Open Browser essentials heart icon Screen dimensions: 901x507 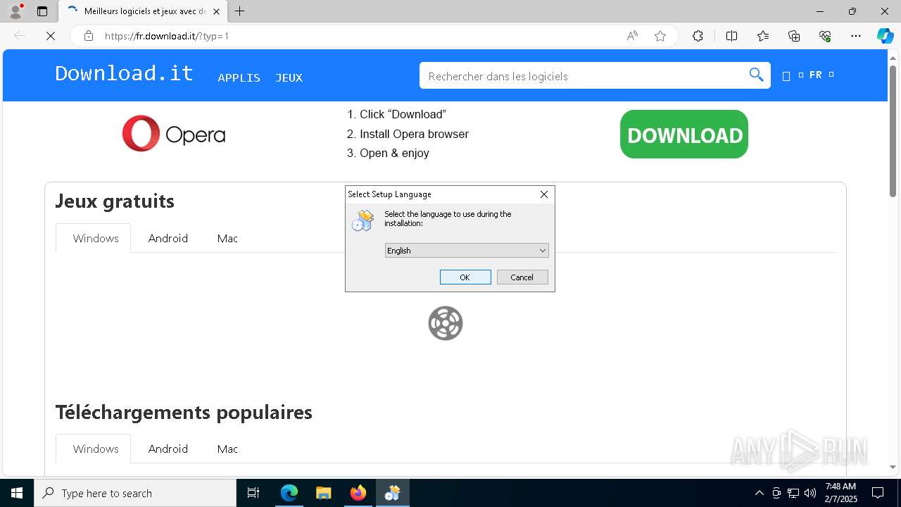pos(825,36)
